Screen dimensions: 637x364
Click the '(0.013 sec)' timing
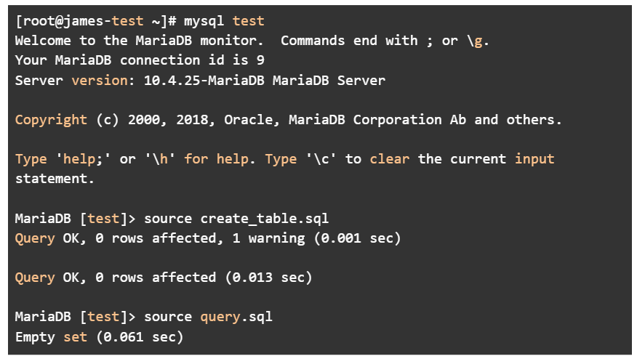[x=268, y=278]
